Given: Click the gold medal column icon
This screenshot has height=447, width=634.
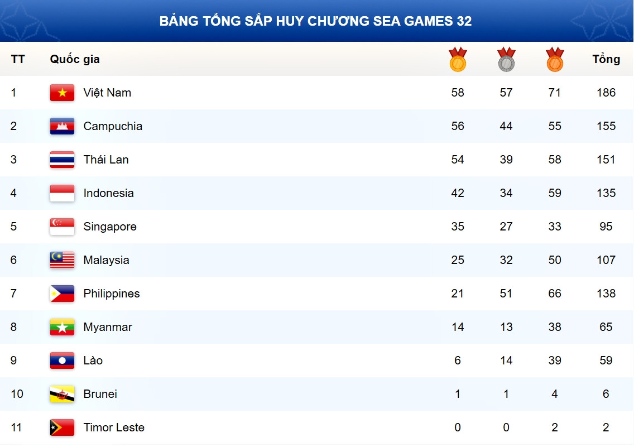Looking at the screenshot, I should tap(458, 60).
